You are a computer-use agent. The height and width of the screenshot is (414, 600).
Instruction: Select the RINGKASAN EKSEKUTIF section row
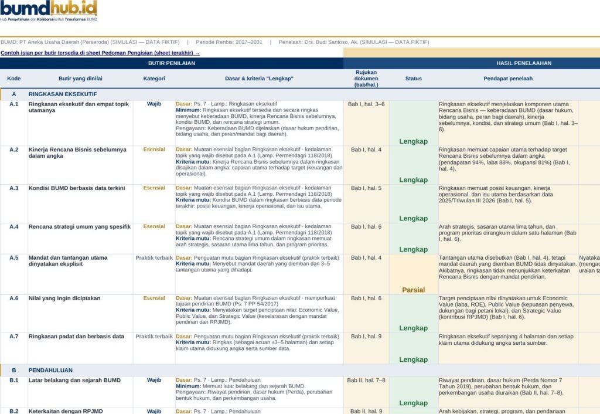click(300, 94)
